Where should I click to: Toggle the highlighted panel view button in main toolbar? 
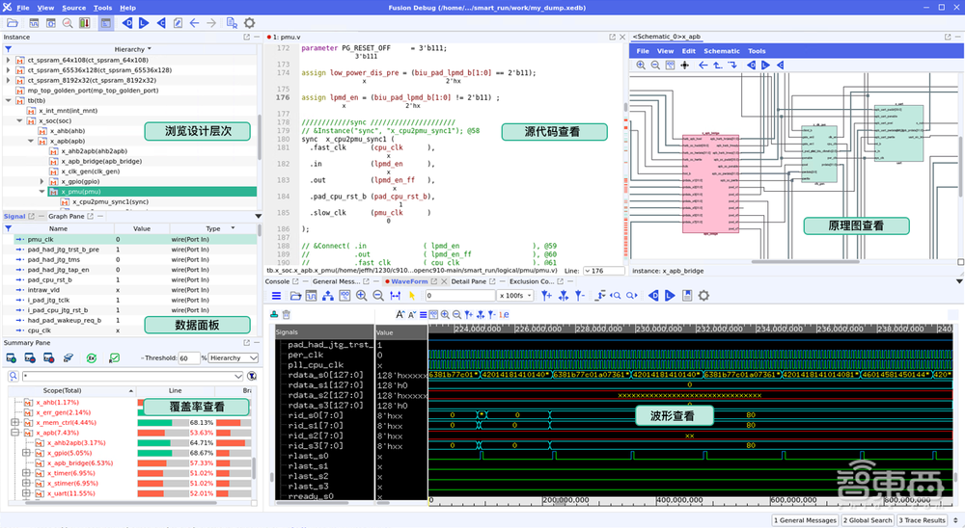click(107, 22)
